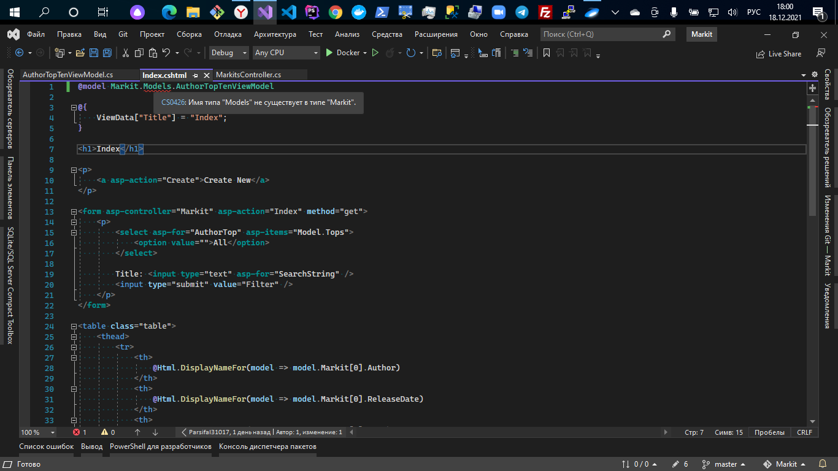Viewport: 838px width, 471px height.
Task: Open the Any CPU platform dropdown
Action: coord(286,53)
